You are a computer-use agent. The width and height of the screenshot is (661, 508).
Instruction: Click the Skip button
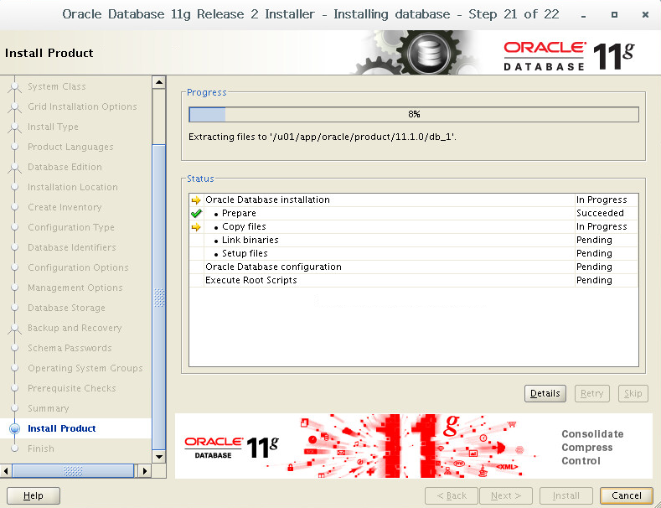pyautogui.click(x=633, y=393)
